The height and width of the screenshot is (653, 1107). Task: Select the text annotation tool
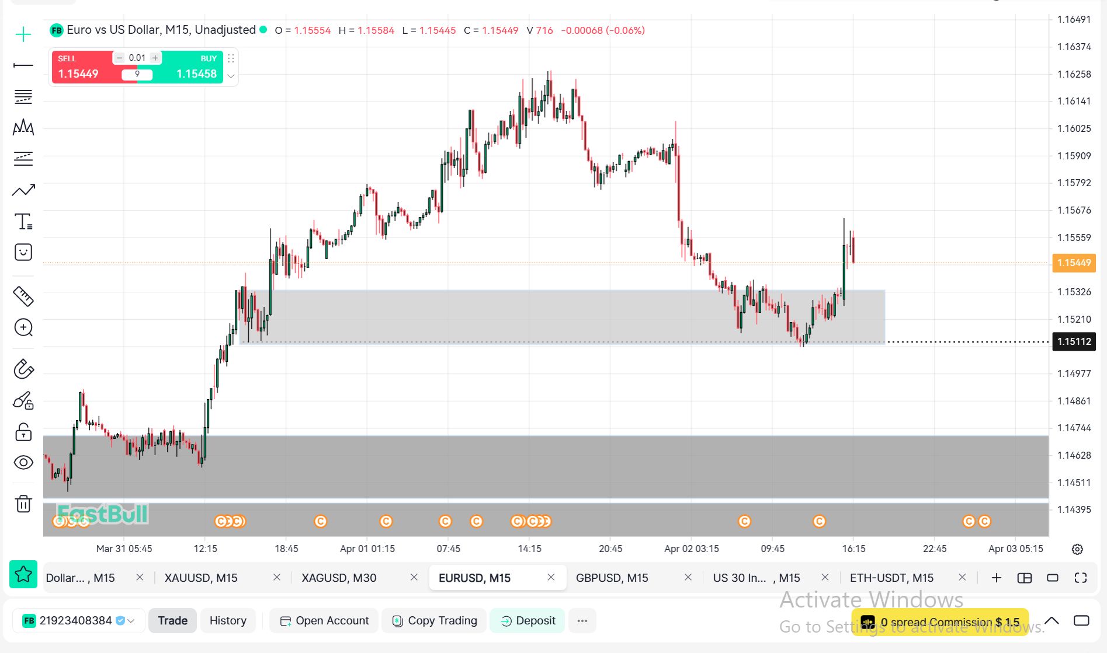pyautogui.click(x=23, y=222)
